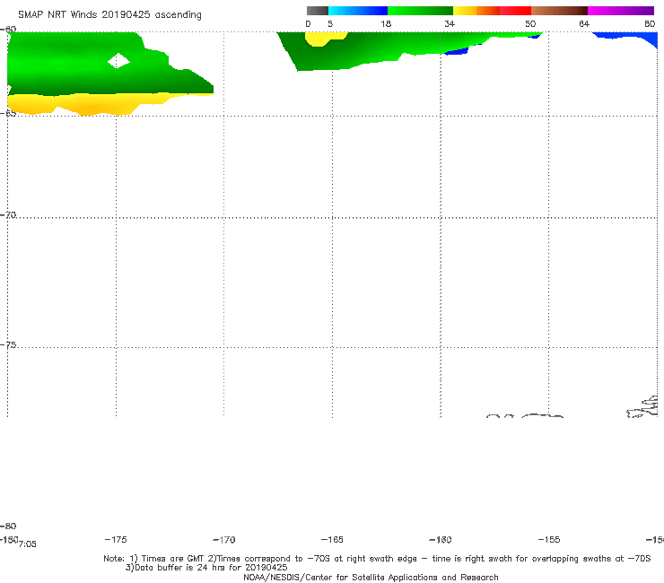Select the color bar label "80"

pos(650,23)
